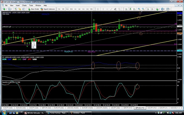The height and width of the screenshot is (115, 184).
Task: Select the W1 timeframe button
Action: coord(87,9)
